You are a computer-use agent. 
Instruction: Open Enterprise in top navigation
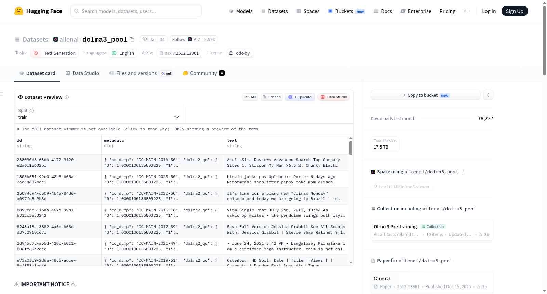point(416,11)
